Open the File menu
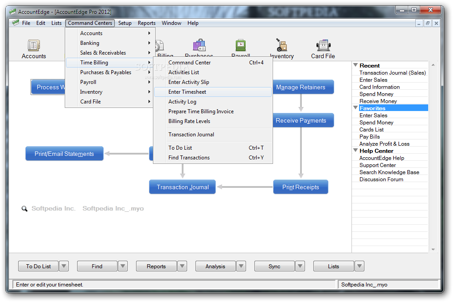 [x=26, y=23]
